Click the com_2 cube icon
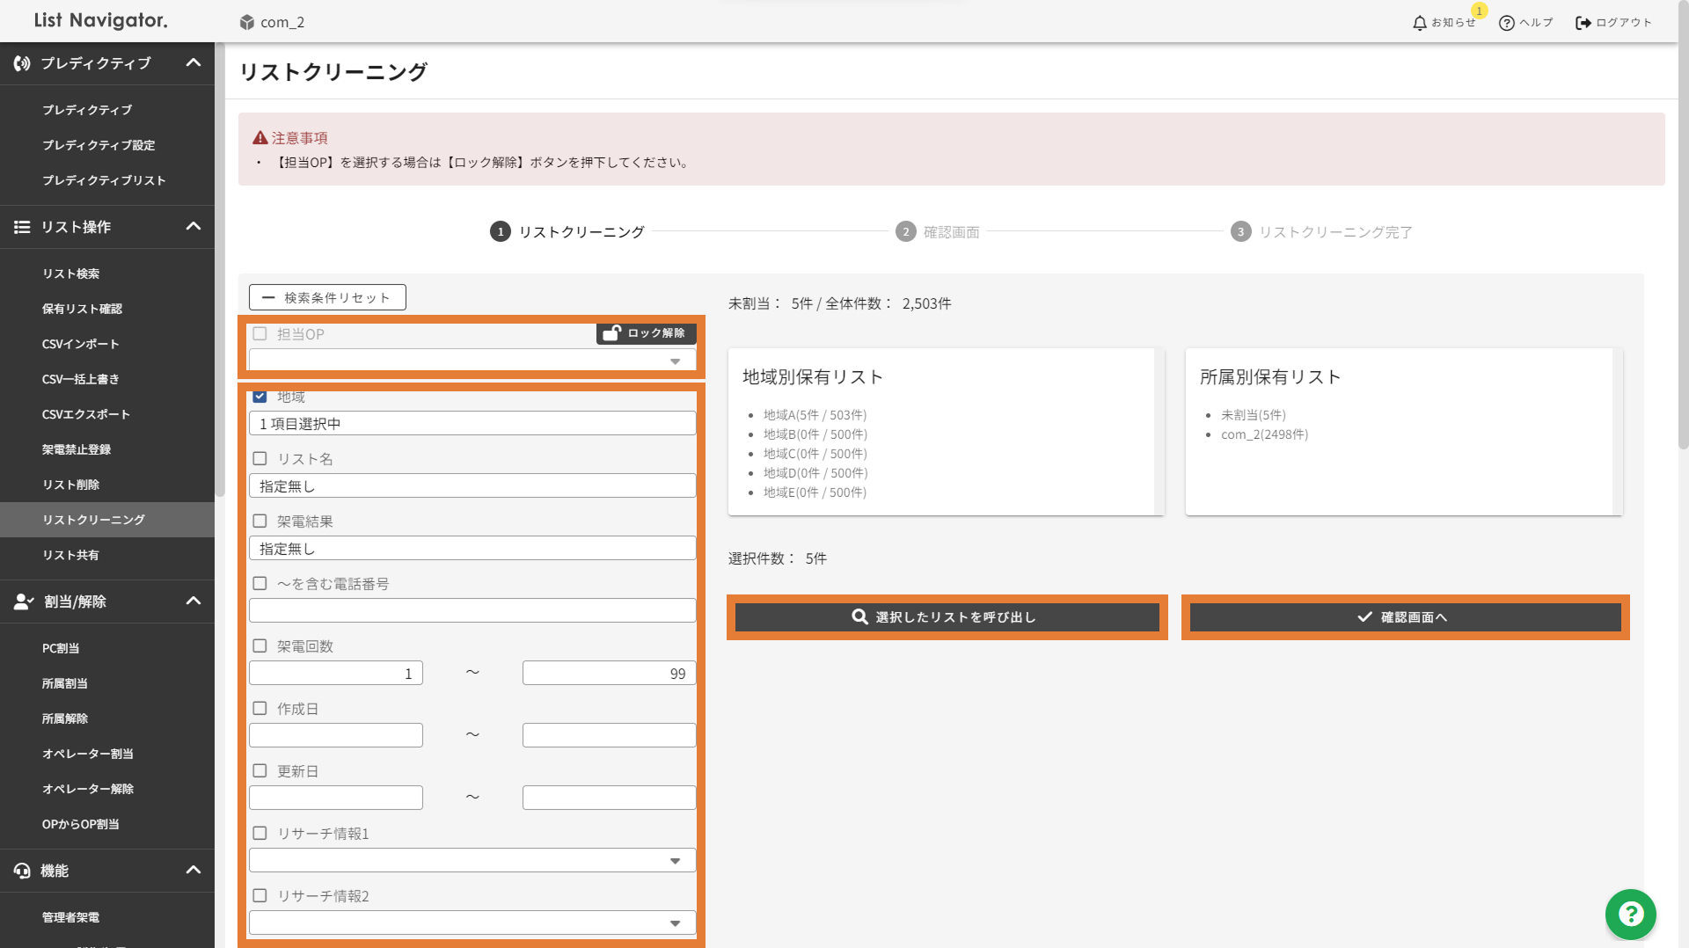The height and width of the screenshot is (948, 1689). [x=247, y=22]
